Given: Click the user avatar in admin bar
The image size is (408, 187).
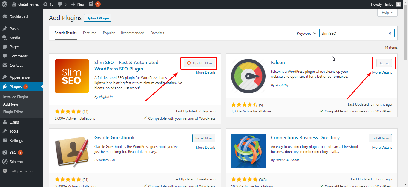Looking at the screenshot, I should point(398,4).
